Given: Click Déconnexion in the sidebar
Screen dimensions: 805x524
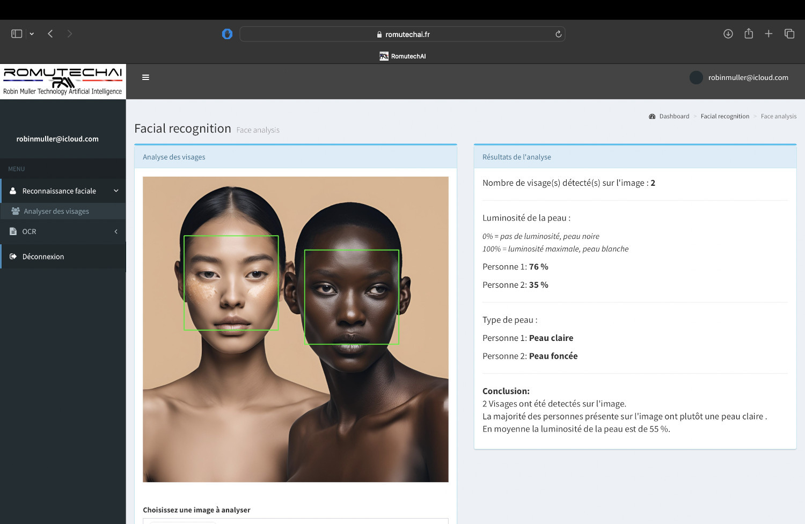Looking at the screenshot, I should point(43,257).
